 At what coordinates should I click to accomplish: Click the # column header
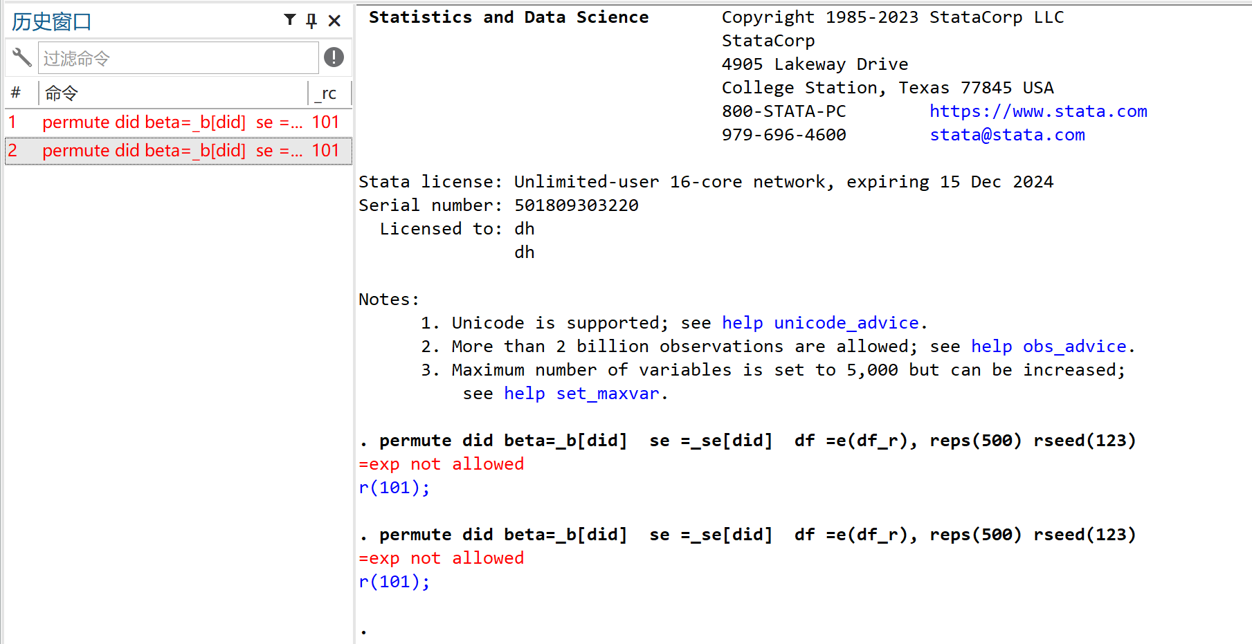coord(16,93)
